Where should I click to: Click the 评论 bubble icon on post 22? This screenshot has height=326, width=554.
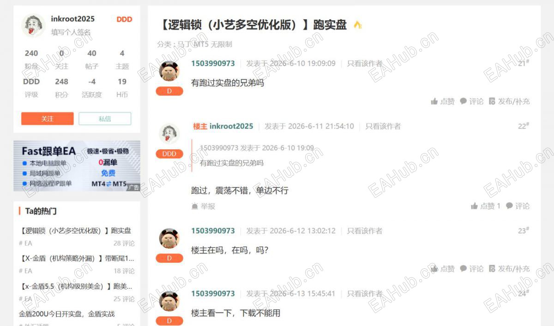[509, 206]
